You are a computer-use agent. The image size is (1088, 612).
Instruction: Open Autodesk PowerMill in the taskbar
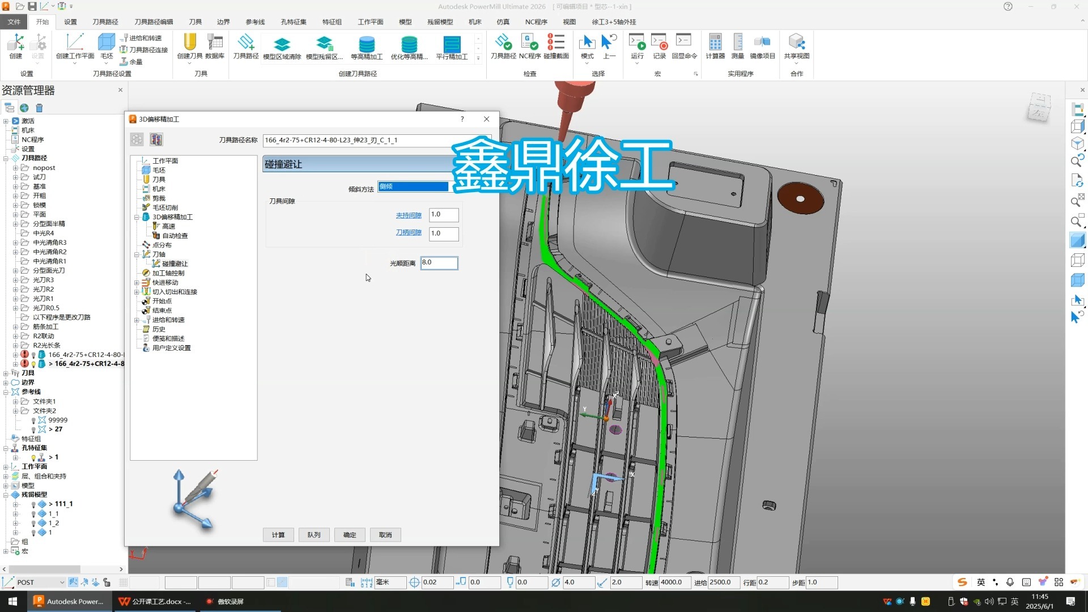(x=69, y=601)
